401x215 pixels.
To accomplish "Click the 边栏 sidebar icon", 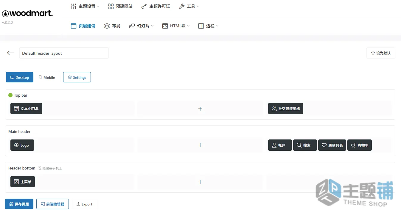I will pos(201,26).
